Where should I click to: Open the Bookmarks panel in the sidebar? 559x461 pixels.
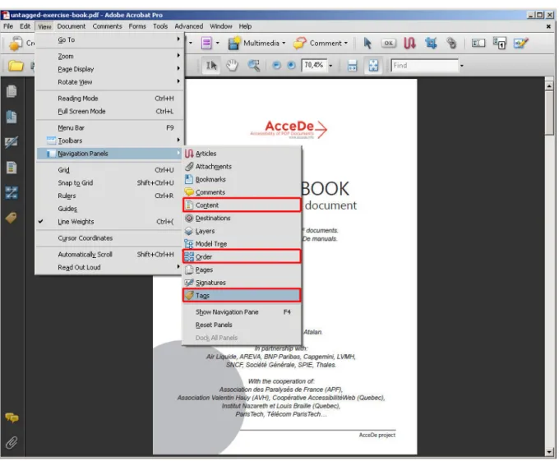pos(12,117)
